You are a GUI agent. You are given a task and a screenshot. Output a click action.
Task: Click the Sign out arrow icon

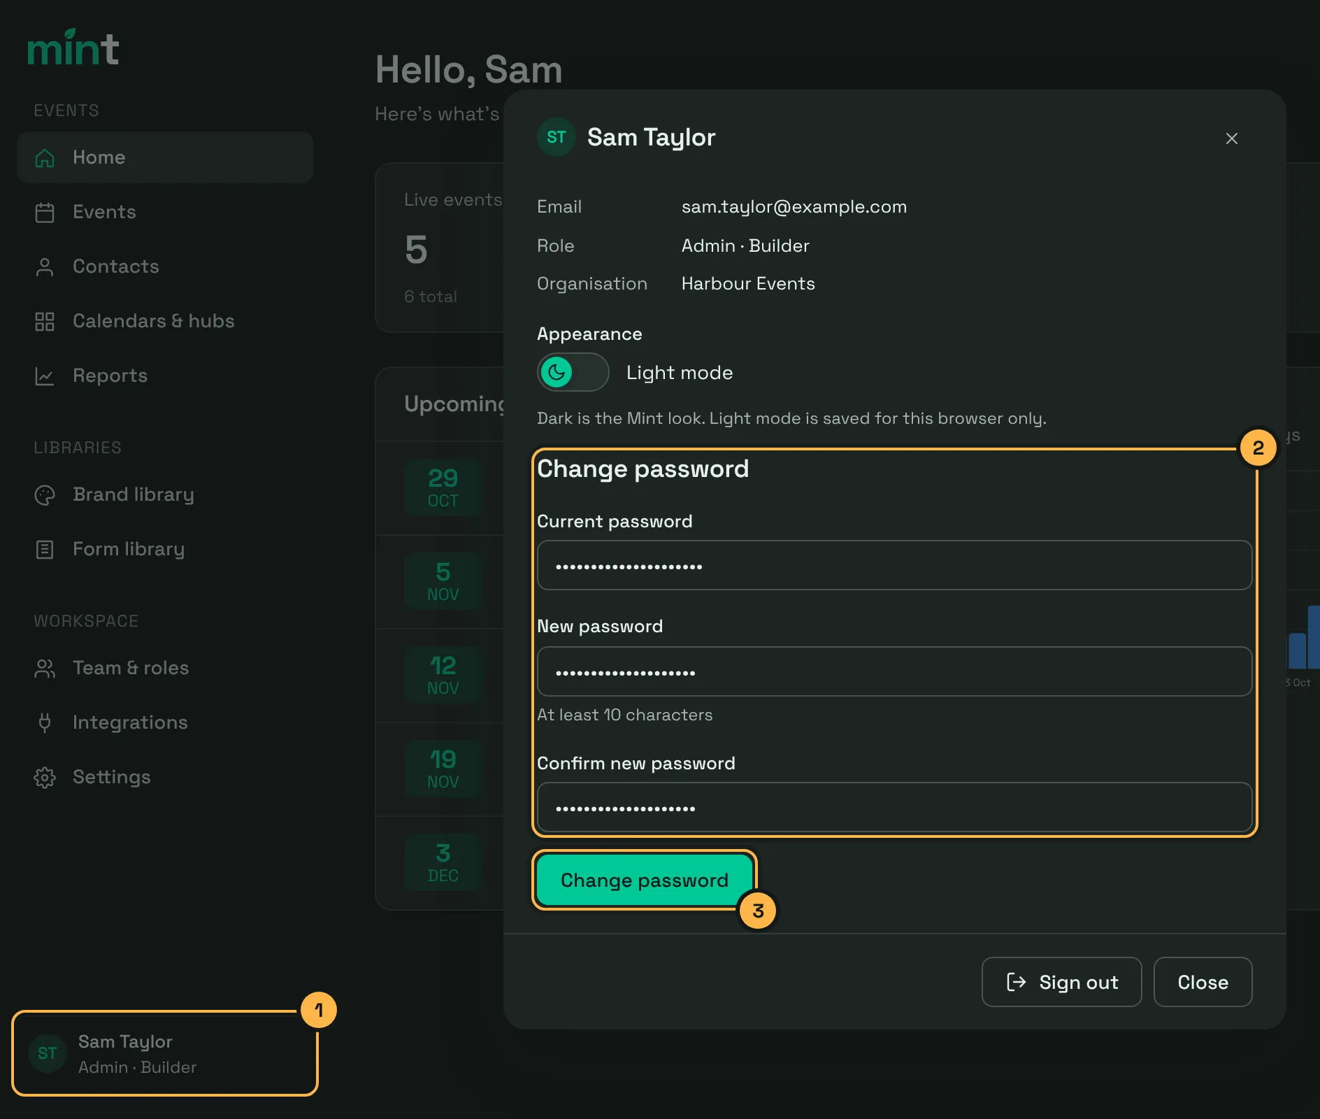[x=1016, y=982]
